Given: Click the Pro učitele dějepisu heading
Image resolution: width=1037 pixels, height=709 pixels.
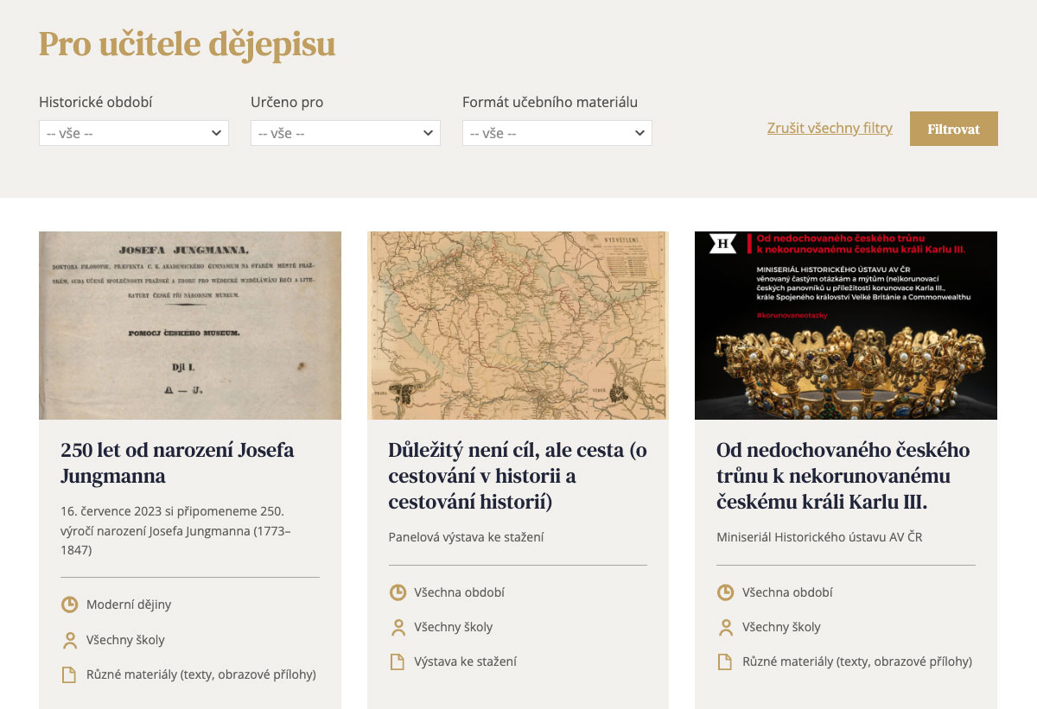Looking at the screenshot, I should [x=187, y=44].
